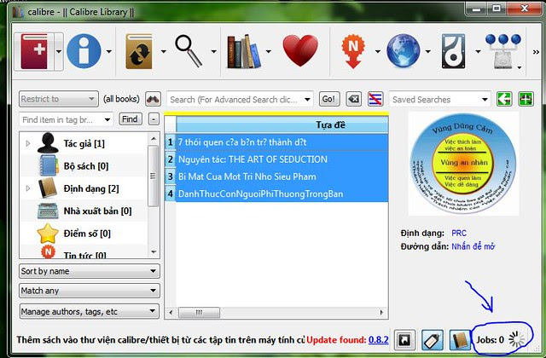Open the Find item history dropdown arrow
The height and width of the screenshot is (358, 546).
coord(107,120)
